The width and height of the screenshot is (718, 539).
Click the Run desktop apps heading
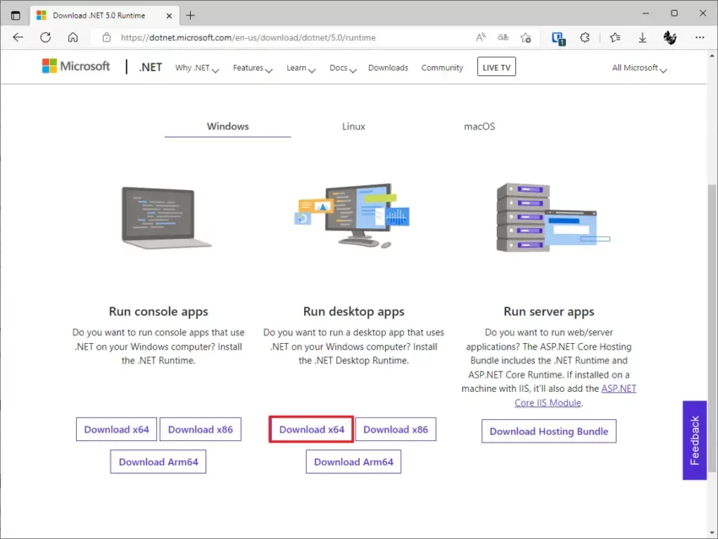pos(353,312)
